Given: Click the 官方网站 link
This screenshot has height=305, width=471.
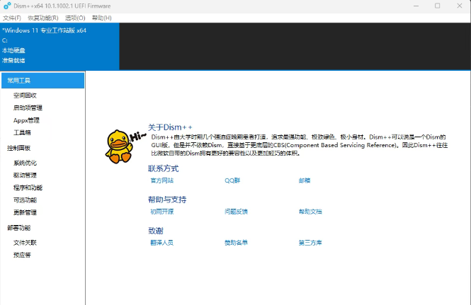Looking at the screenshot, I should coord(161,180).
